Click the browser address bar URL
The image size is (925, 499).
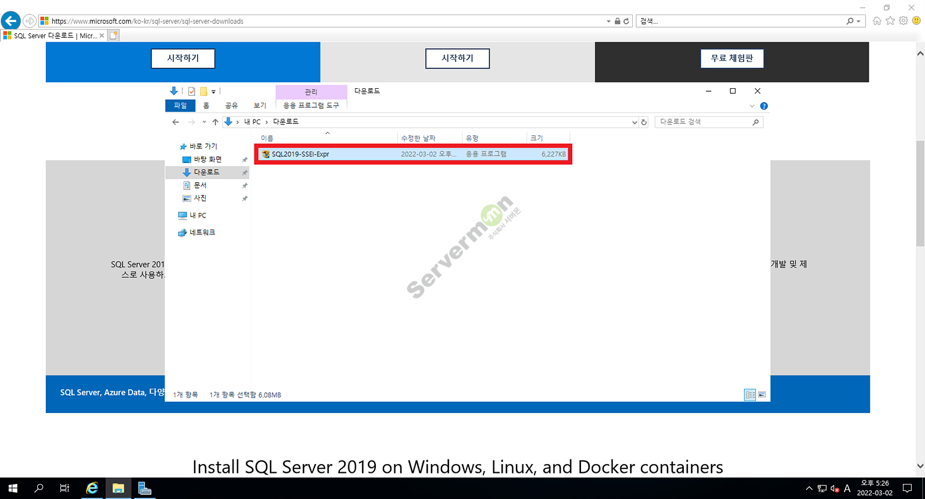147,21
